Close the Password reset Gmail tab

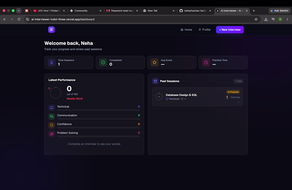click(x=137, y=11)
